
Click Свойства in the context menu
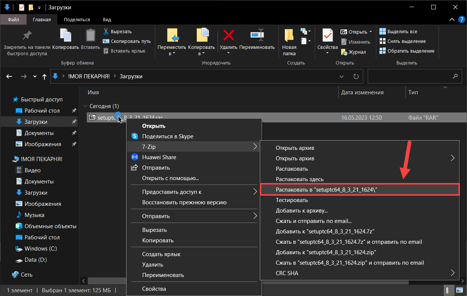[x=154, y=289]
